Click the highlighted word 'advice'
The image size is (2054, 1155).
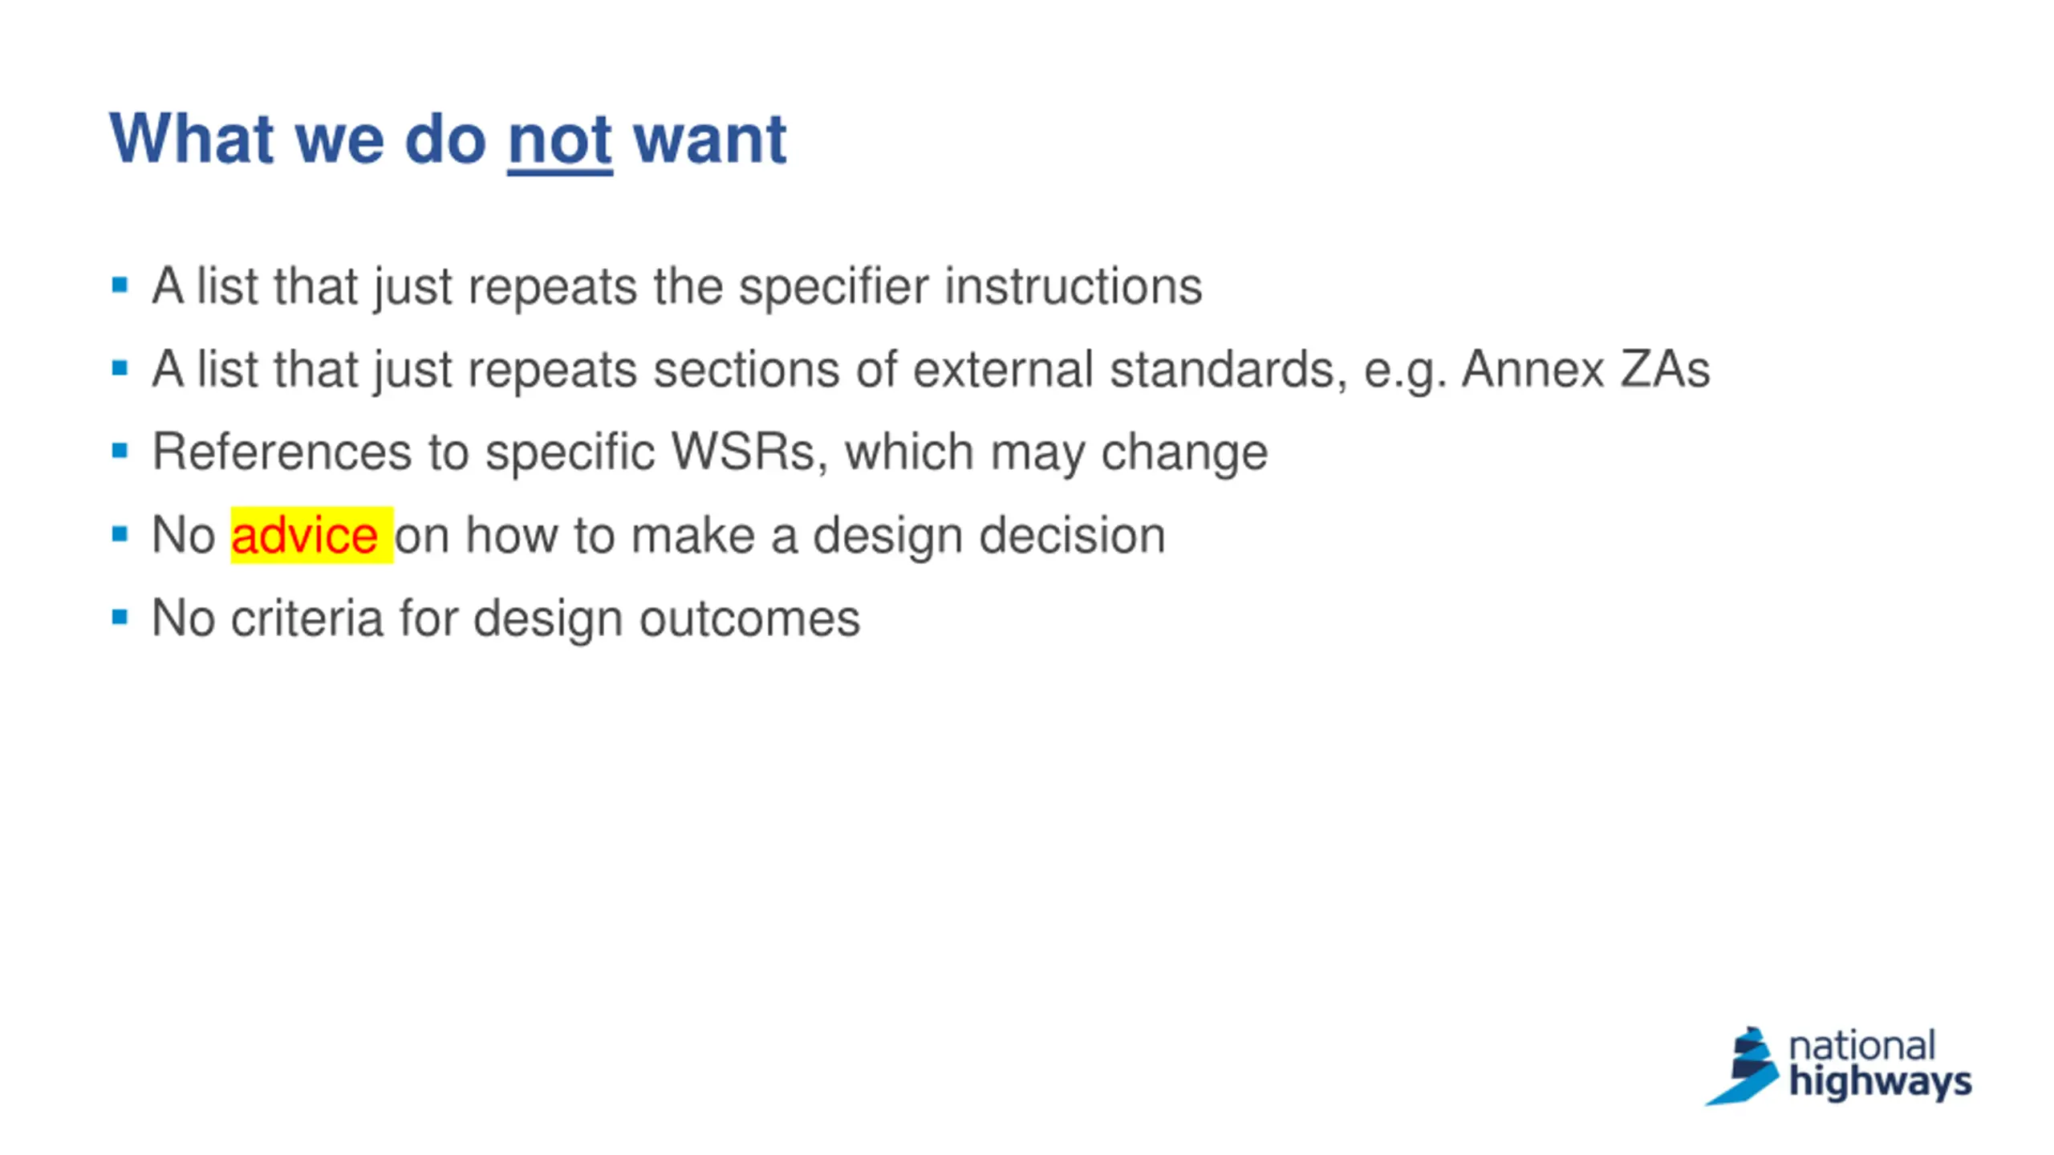click(x=304, y=535)
